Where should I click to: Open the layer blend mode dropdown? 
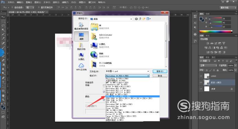pos(208,66)
